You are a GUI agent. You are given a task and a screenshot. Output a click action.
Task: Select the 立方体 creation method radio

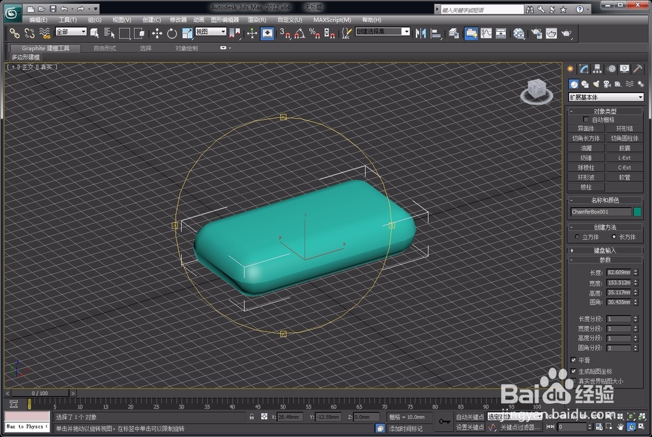[577, 237]
